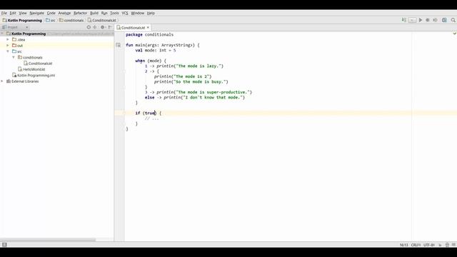Collapse the conditionals package arrow
Screen dimensions: 457x257
pos(14,57)
